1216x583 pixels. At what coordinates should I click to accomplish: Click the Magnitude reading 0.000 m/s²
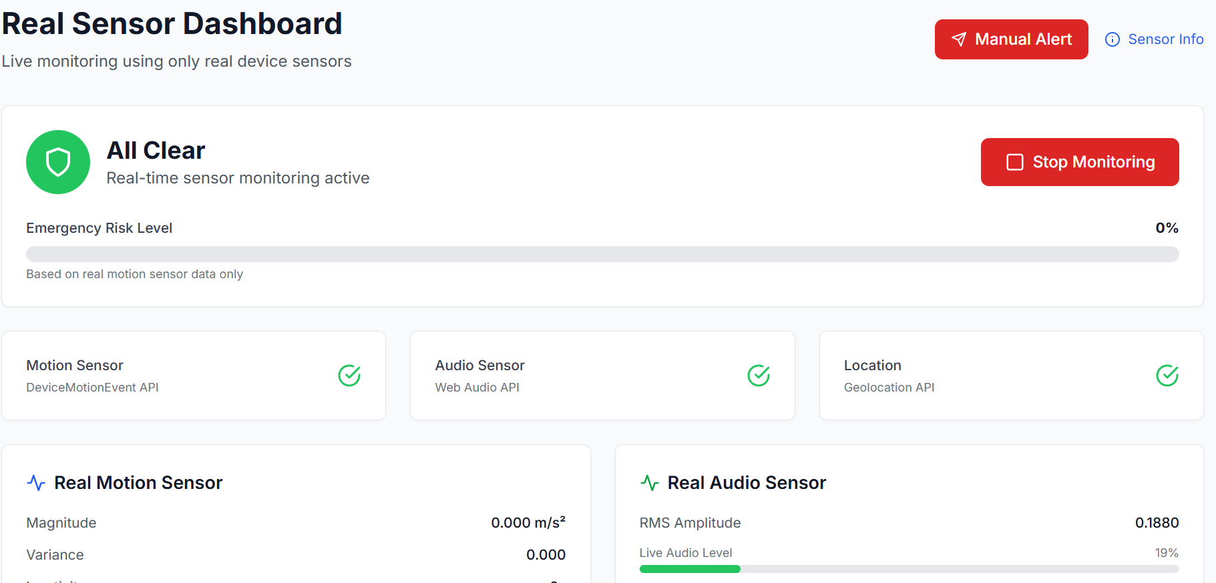pos(528,523)
